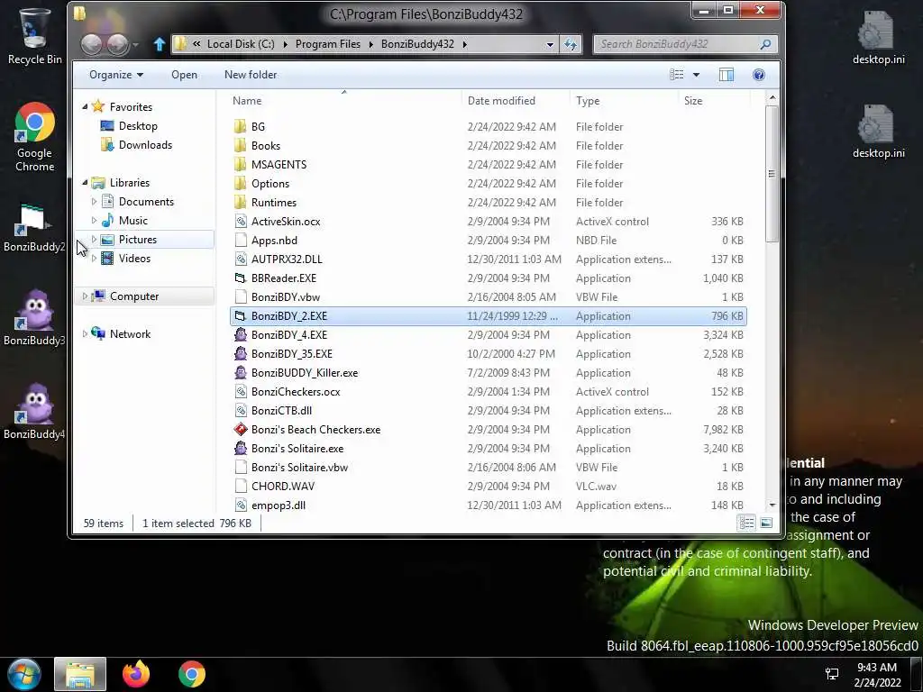Select the BonziBDY_4.EXE purple gorilla icon
This screenshot has width=923, height=692.
click(x=240, y=335)
